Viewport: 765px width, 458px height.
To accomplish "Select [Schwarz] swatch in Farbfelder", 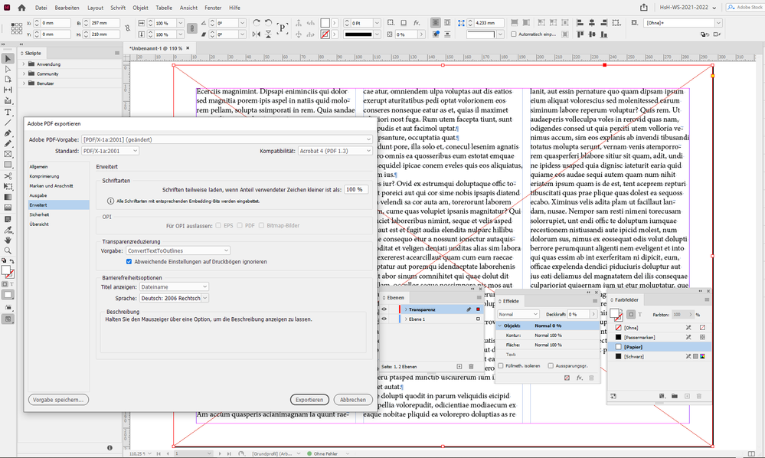I will click(659, 357).
